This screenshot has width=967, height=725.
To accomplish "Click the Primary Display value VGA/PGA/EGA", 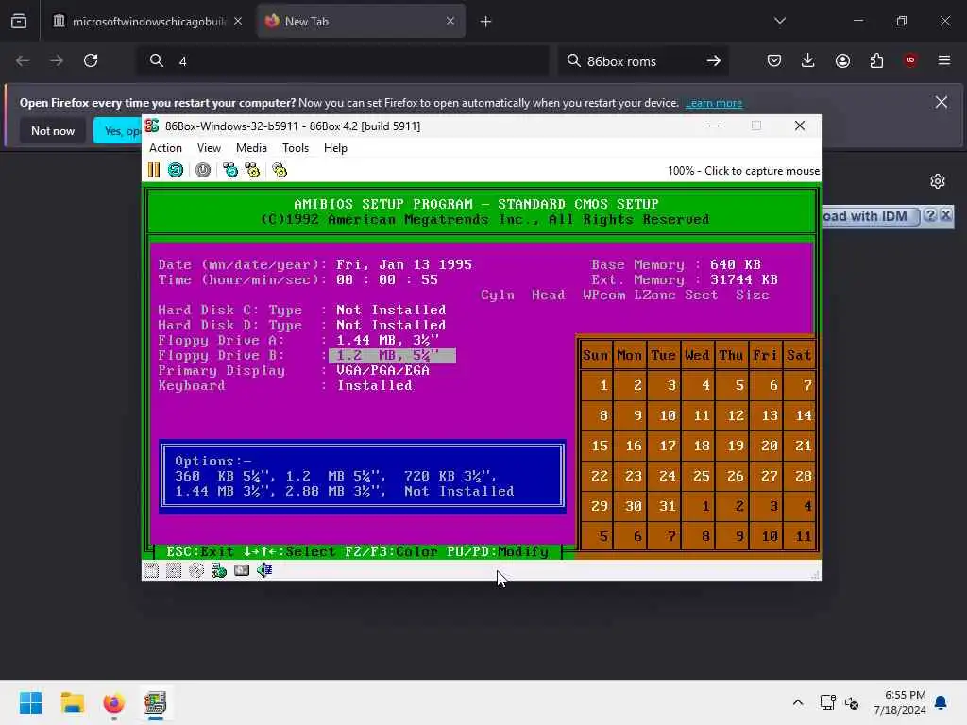I will click(382, 370).
